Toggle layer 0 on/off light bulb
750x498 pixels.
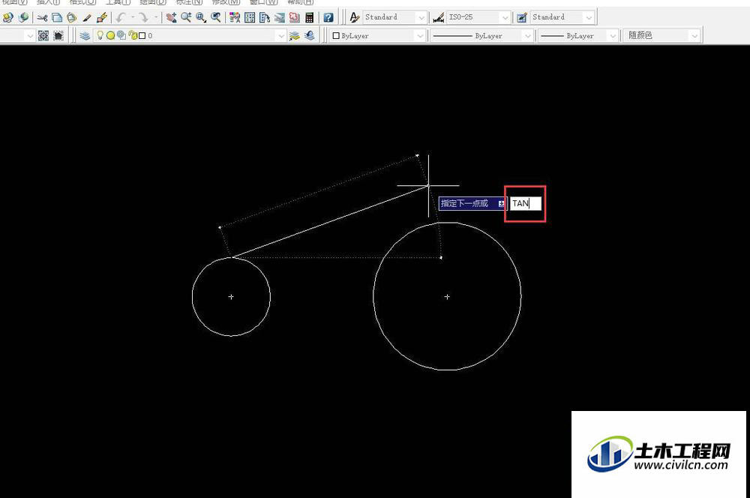(x=100, y=35)
